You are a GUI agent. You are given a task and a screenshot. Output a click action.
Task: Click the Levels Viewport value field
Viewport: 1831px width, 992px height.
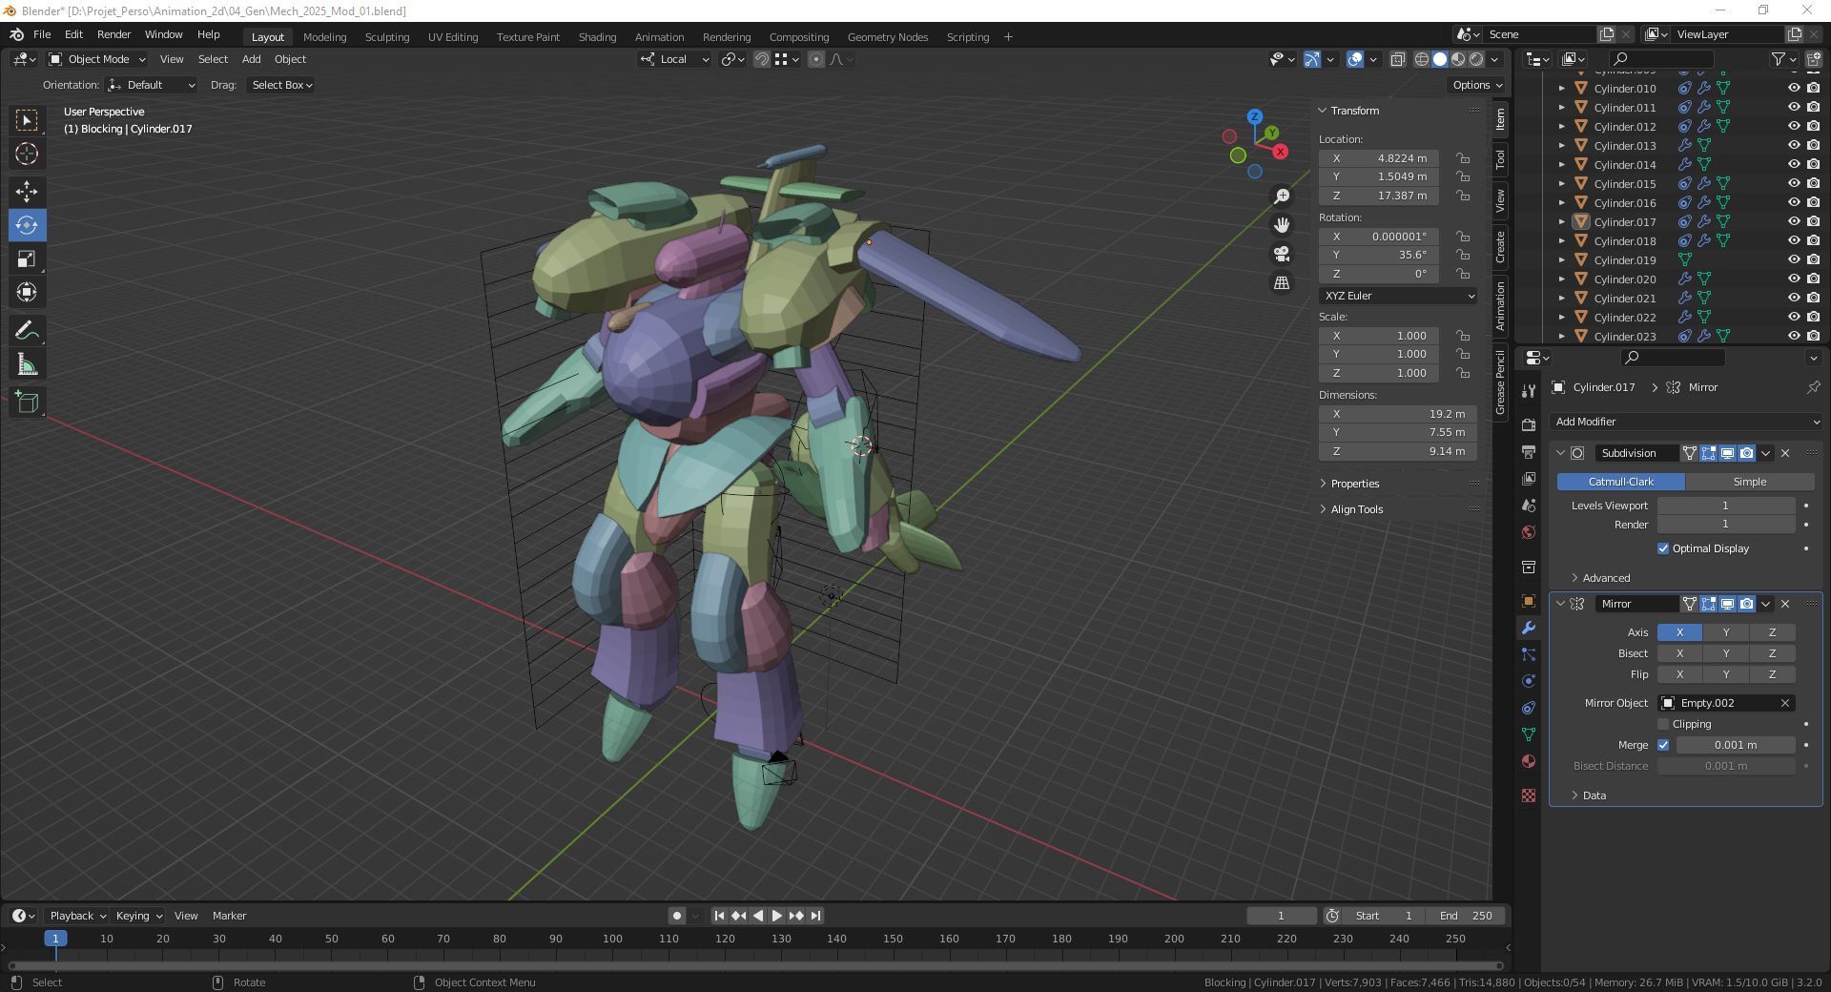(x=1724, y=506)
